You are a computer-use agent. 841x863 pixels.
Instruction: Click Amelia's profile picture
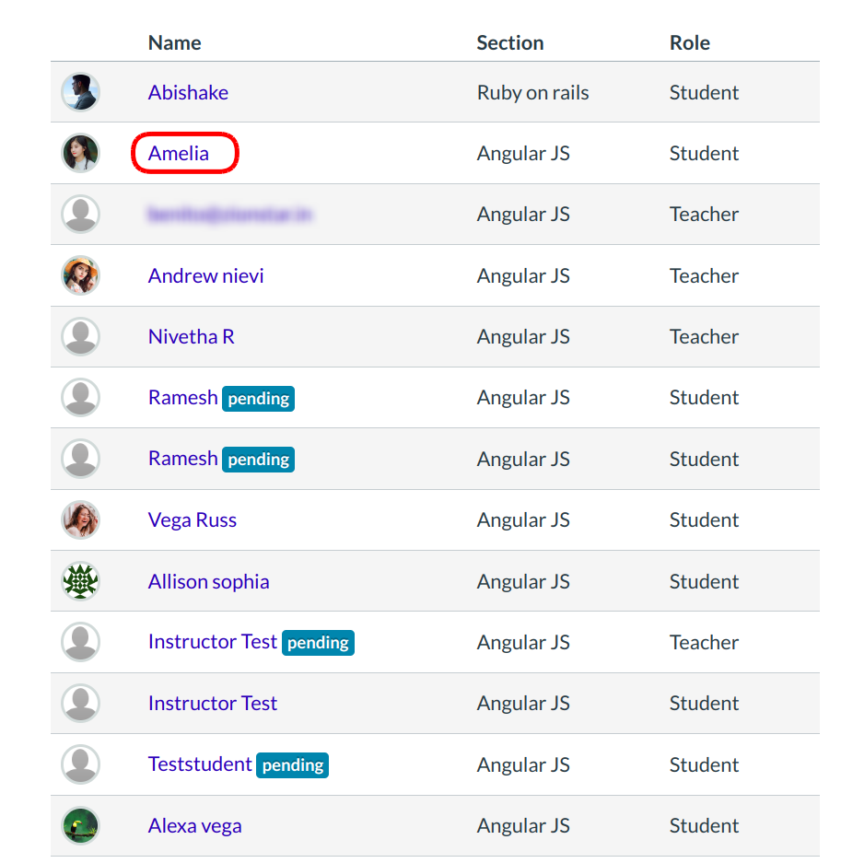[80, 153]
